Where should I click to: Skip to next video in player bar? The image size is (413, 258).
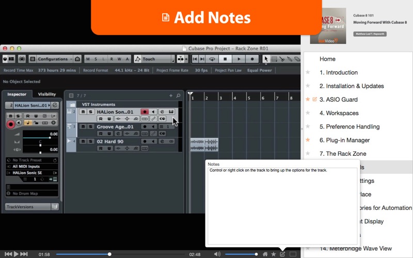click(24, 254)
